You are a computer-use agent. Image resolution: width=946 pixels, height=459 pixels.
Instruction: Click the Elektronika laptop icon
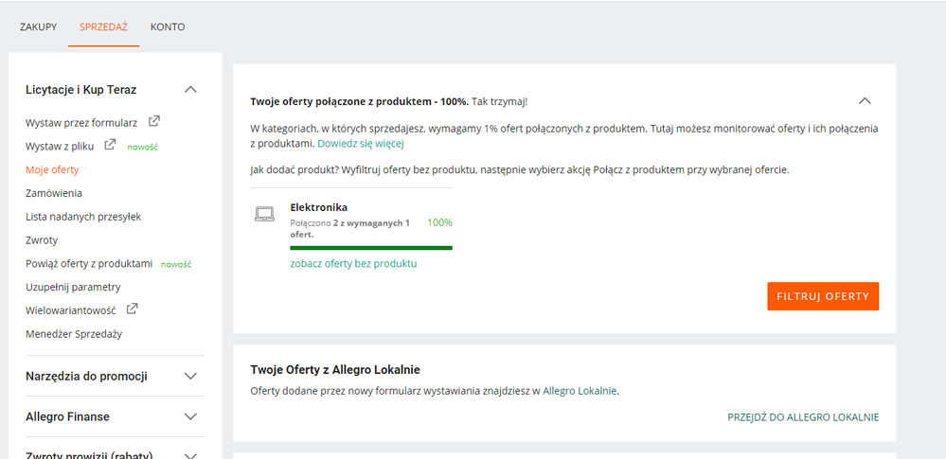click(265, 214)
